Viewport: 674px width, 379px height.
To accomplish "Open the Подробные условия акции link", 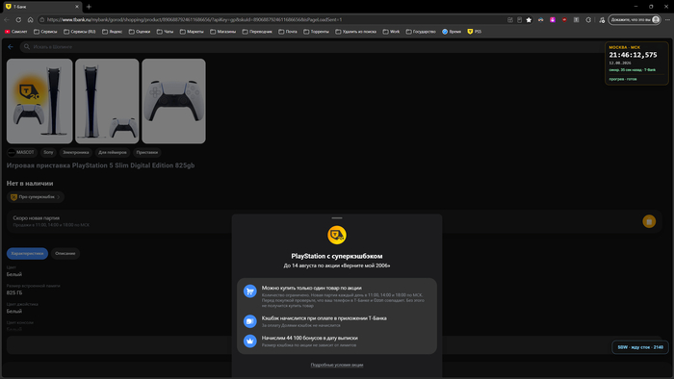I will [x=337, y=365].
